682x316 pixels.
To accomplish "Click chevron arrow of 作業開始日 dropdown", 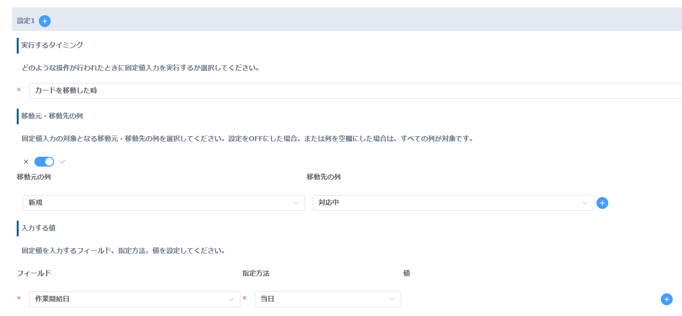I will (231, 299).
